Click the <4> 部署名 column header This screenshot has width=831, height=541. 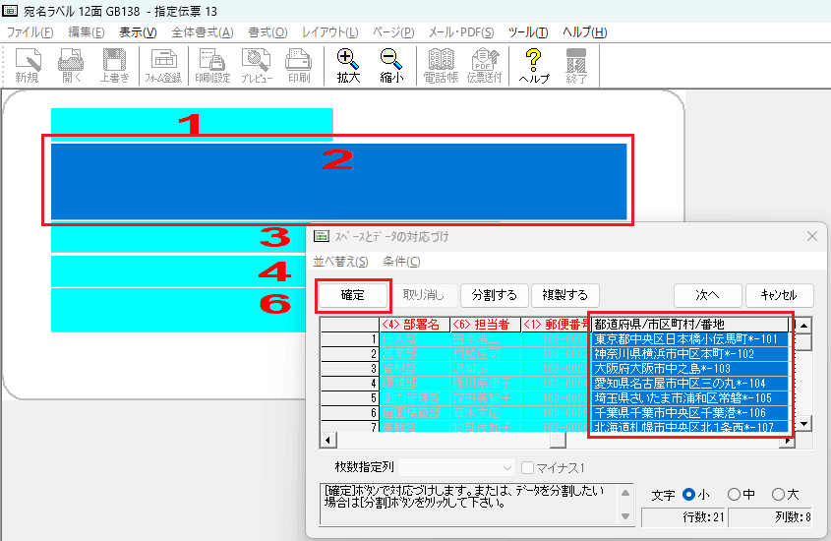pyautogui.click(x=414, y=325)
